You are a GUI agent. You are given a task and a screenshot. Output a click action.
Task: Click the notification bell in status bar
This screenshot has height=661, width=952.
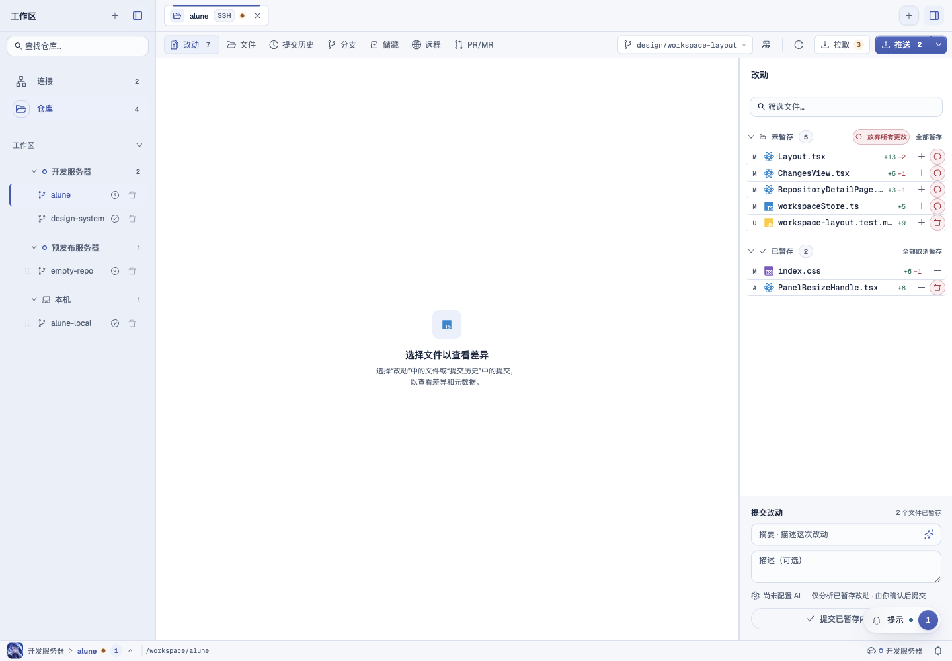point(938,651)
